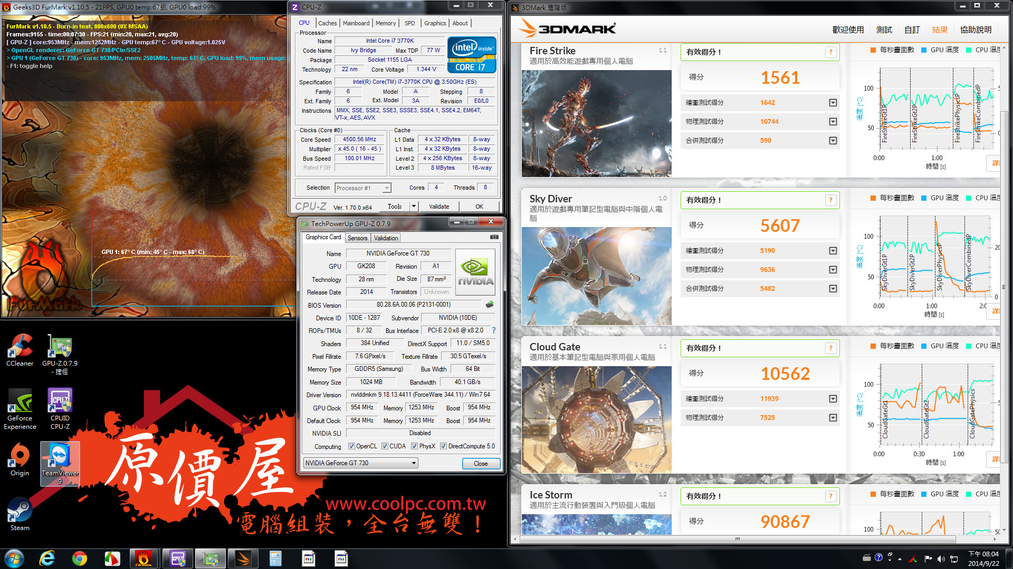Open CCleaner desktop shortcut
This screenshot has width=1013, height=569.
[20, 350]
